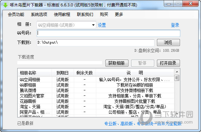Click 支持相册集、分类、单册下载 description

tap(135, 96)
